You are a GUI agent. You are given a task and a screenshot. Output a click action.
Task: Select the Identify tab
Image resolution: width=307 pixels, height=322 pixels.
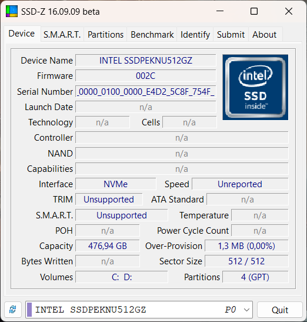(195, 35)
